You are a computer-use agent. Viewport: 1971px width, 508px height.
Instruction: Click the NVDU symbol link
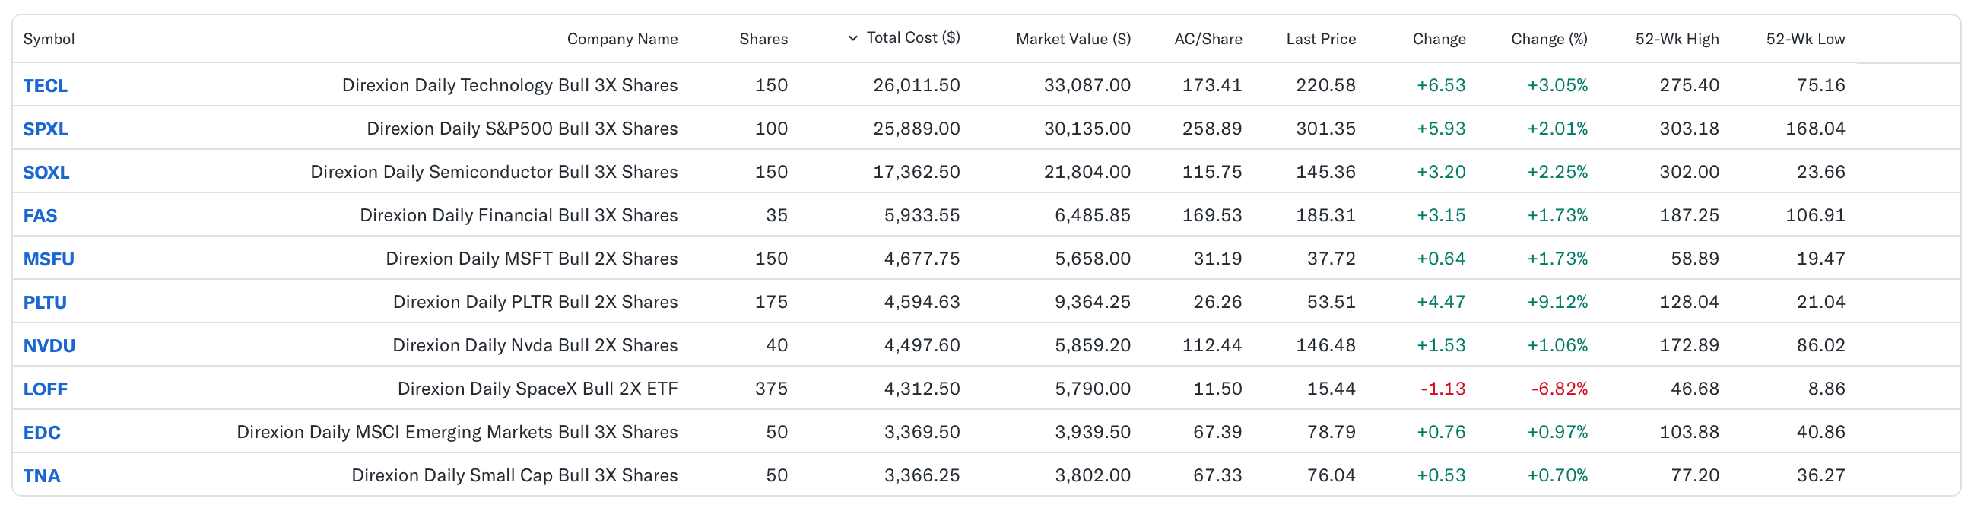click(49, 346)
